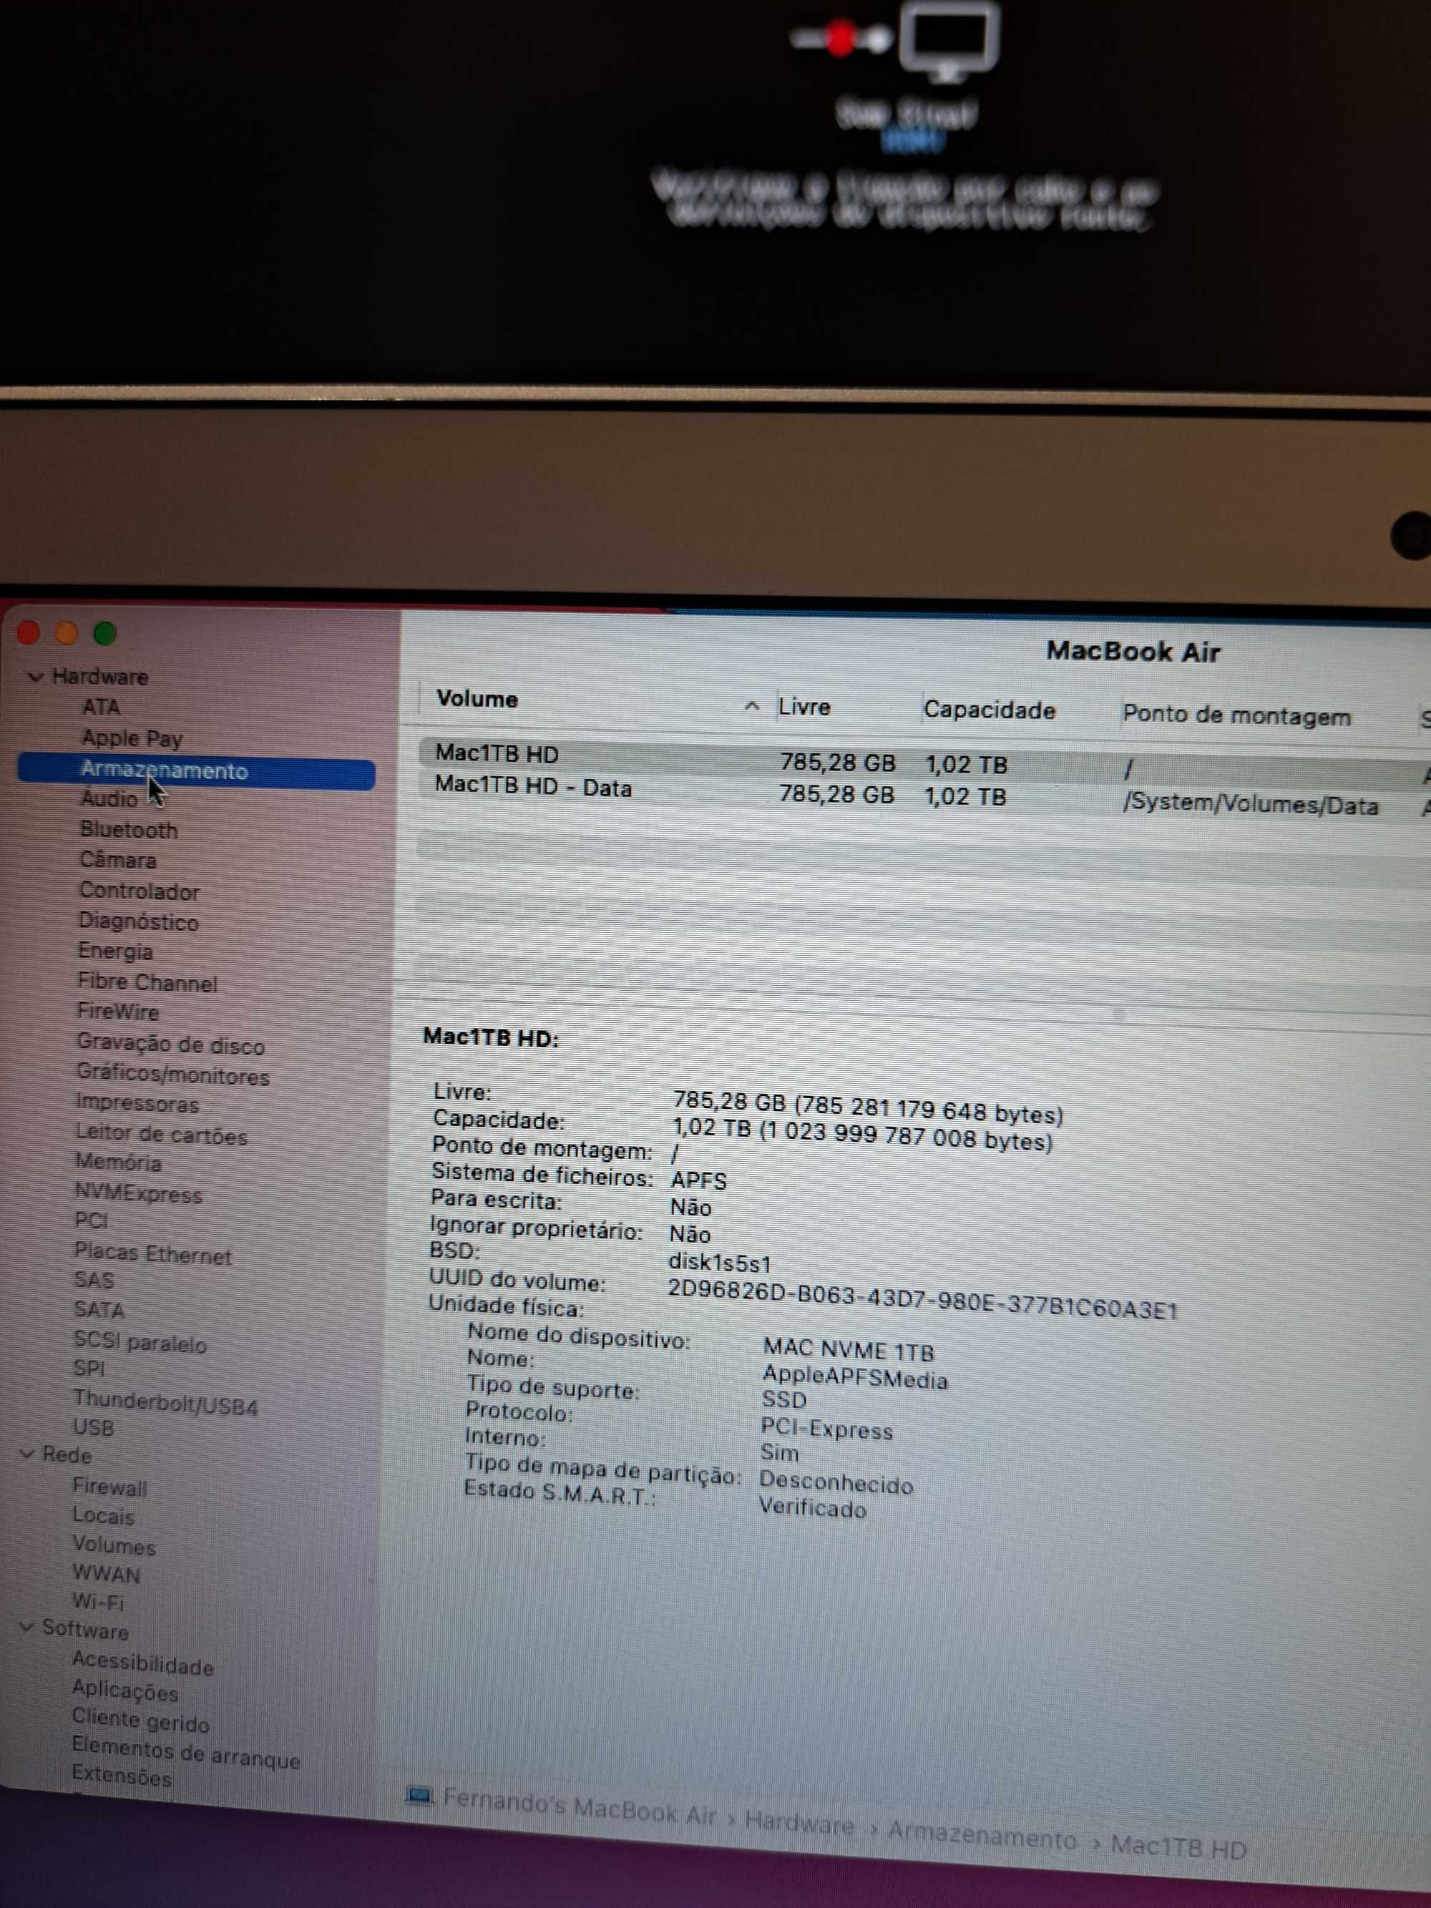Open Diagnóstico entry
The image size is (1431, 1908).
tap(139, 921)
